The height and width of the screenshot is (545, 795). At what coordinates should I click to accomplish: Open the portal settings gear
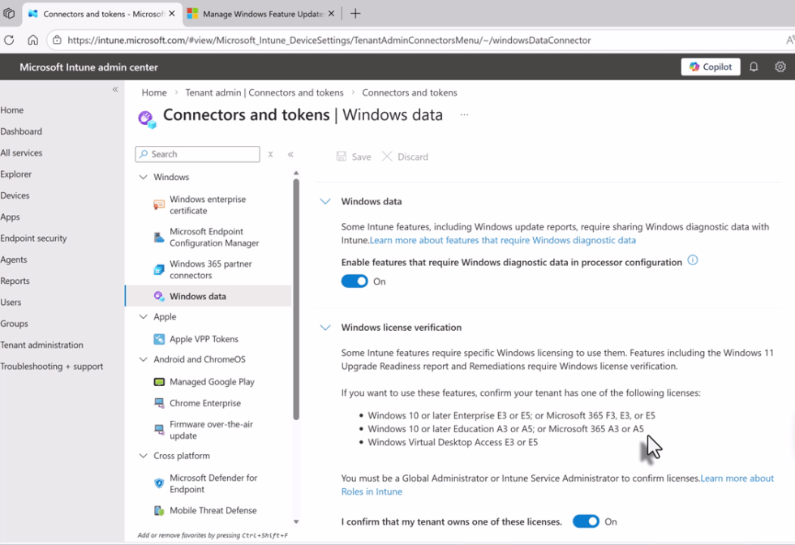click(x=780, y=67)
